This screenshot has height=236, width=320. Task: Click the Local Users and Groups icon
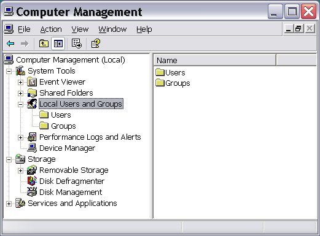click(32, 104)
